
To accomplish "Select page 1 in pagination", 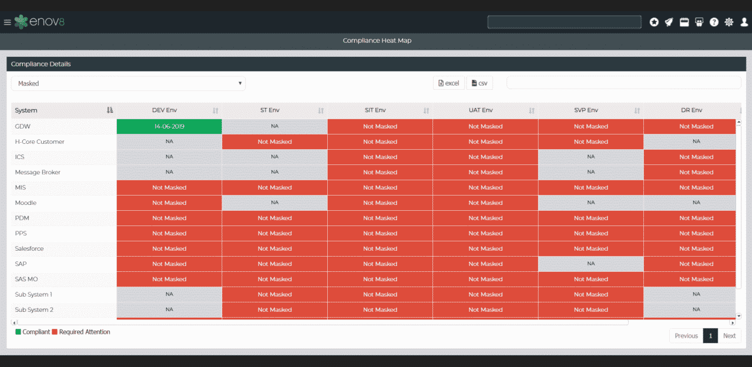I will pyautogui.click(x=710, y=336).
